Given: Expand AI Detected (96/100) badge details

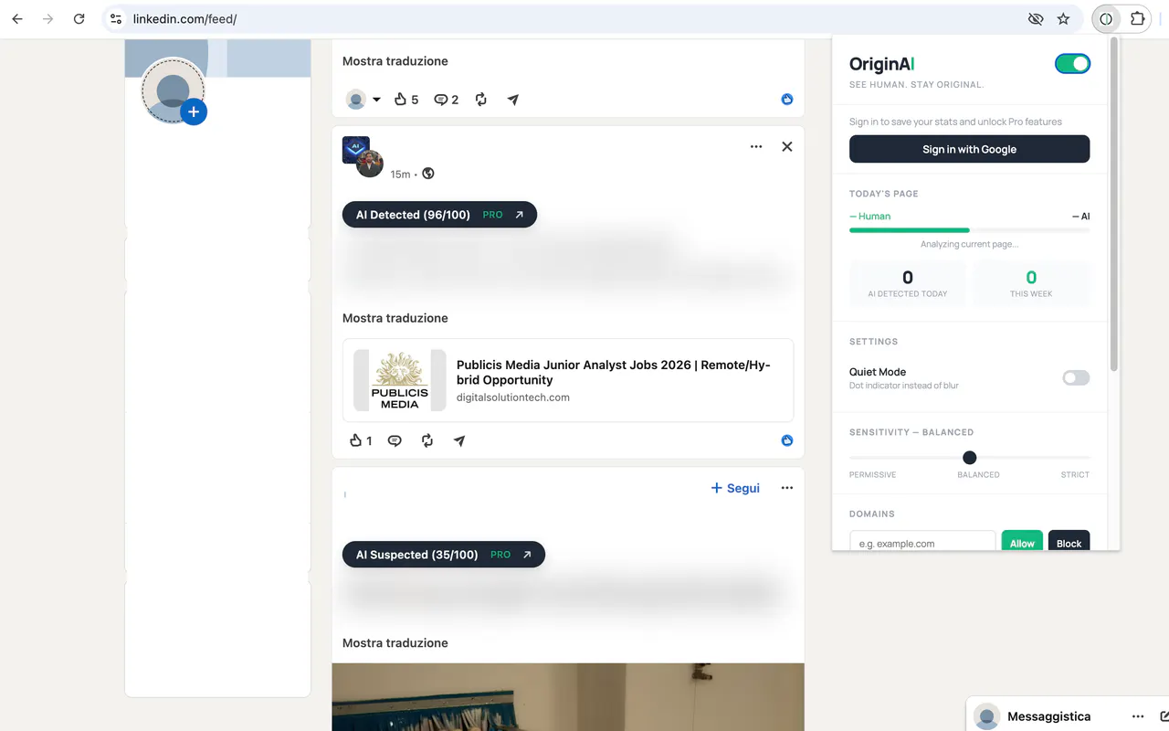Looking at the screenshot, I should click(439, 215).
